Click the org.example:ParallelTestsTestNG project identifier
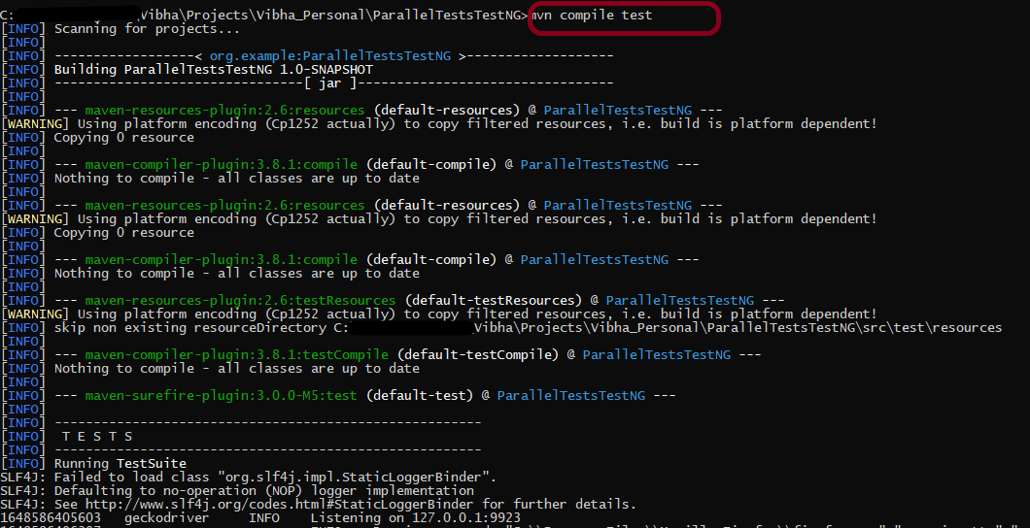This screenshot has width=1030, height=528. (330, 56)
